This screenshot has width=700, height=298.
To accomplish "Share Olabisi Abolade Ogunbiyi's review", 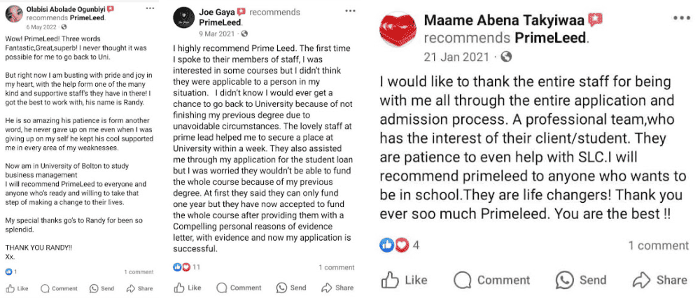I will (139, 288).
